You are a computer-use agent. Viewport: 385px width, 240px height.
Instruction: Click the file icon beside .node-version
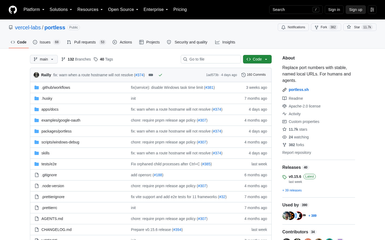pos(37,186)
